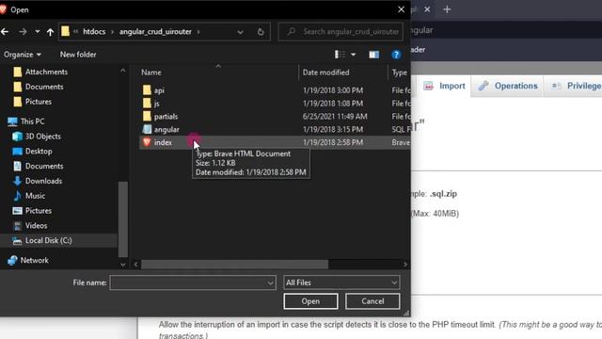This screenshot has width=602, height=339.
Task: Click the navigation pane vertical scrollbar thumb
Action: point(123,219)
